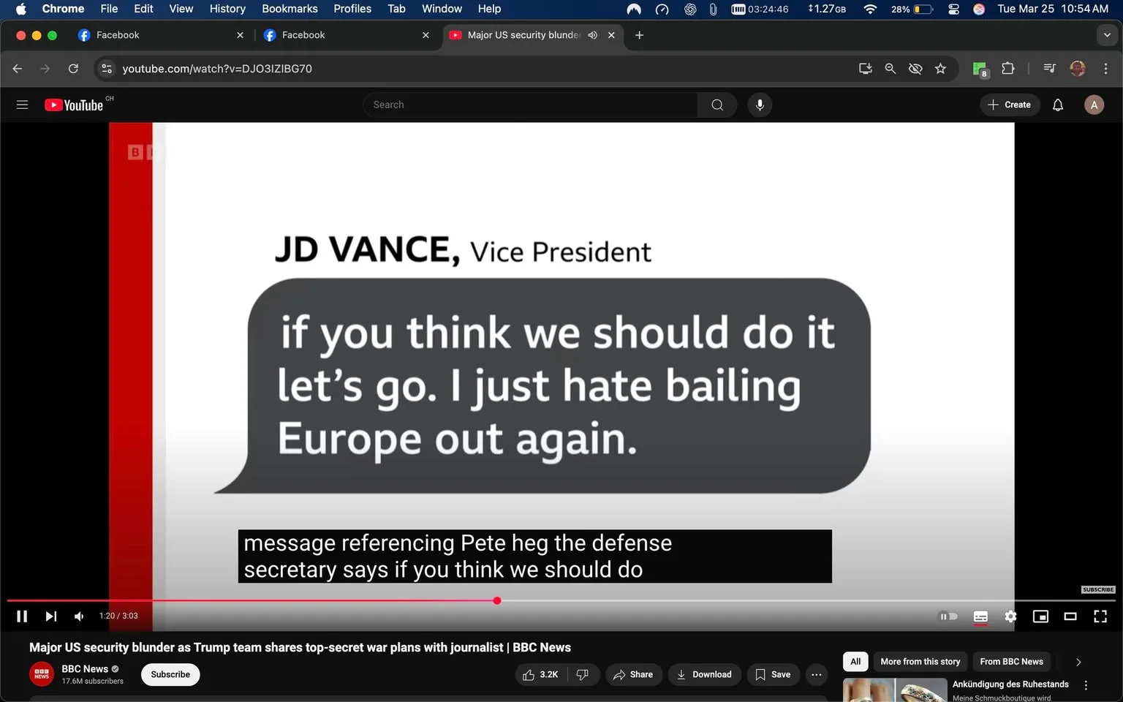
Task: Open voice search with the microphone icon
Action: point(760,105)
